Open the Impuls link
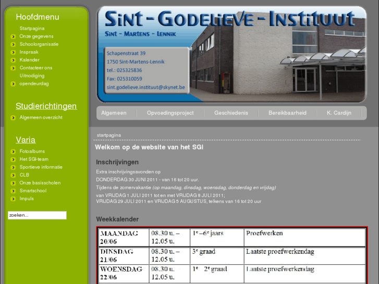The height and width of the screenshot is (284, 379). (27, 199)
